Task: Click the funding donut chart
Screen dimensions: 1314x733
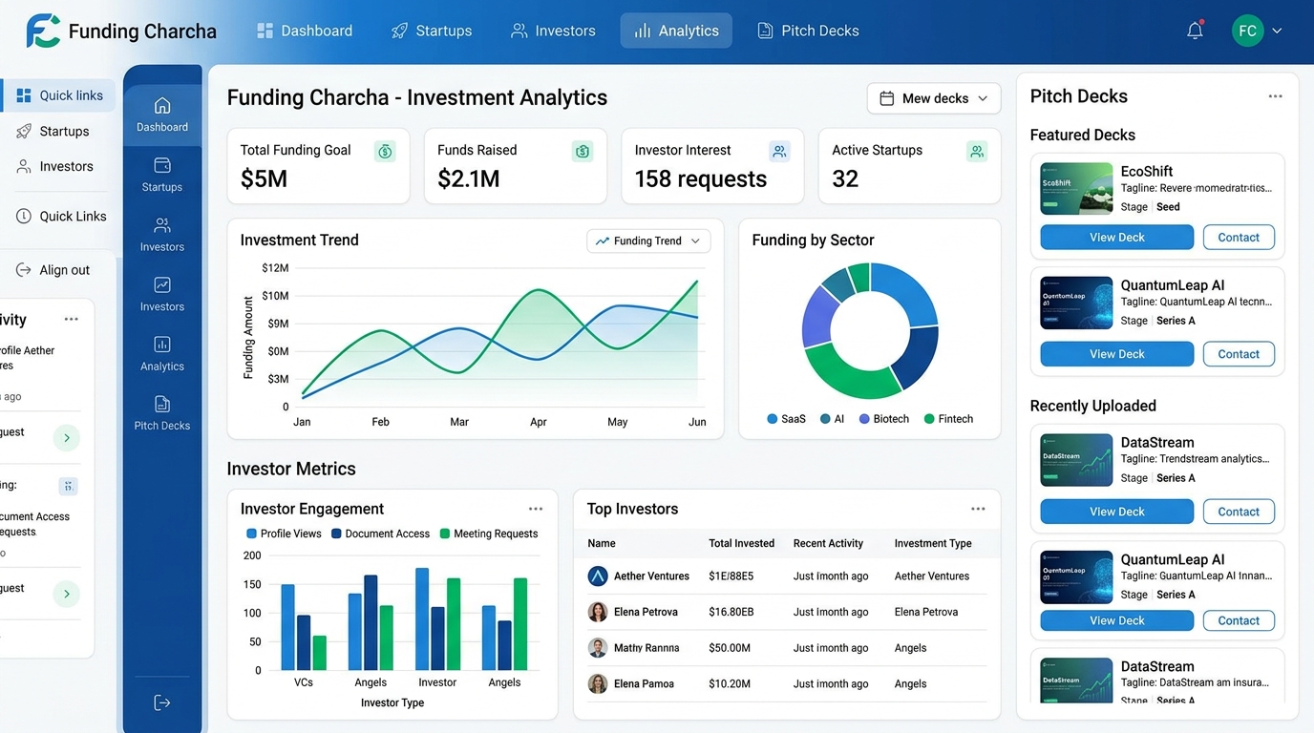Action: [870, 331]
